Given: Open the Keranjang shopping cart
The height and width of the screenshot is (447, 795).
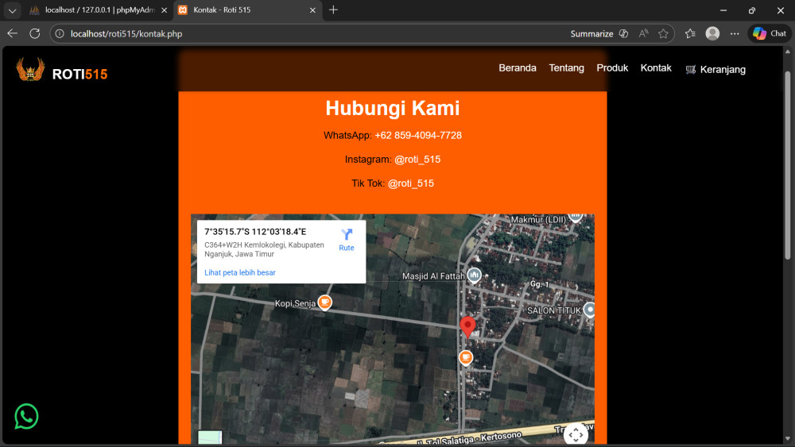Looking at the screenshot, I should point(715,69).
